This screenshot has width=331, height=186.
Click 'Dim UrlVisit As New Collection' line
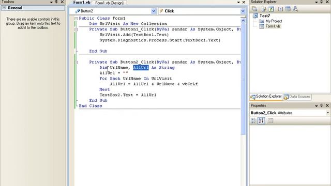pos(128,24)
